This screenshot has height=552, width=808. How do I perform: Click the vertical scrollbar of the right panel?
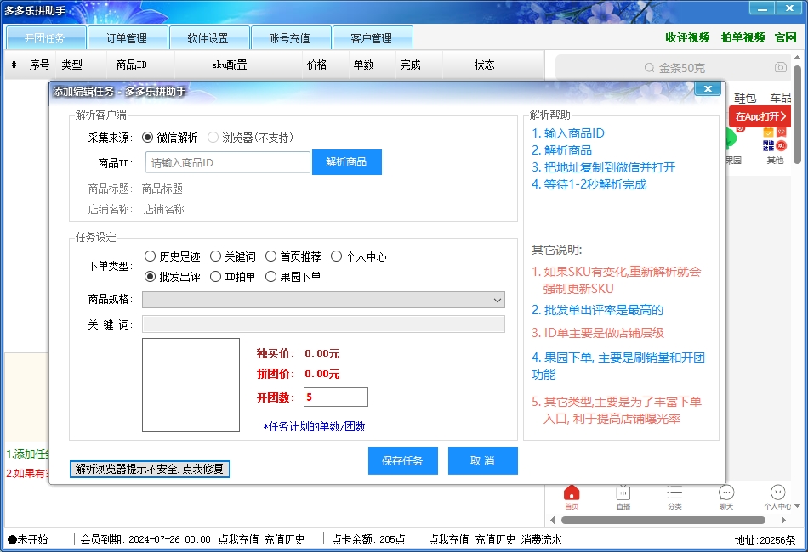[797, 113]
